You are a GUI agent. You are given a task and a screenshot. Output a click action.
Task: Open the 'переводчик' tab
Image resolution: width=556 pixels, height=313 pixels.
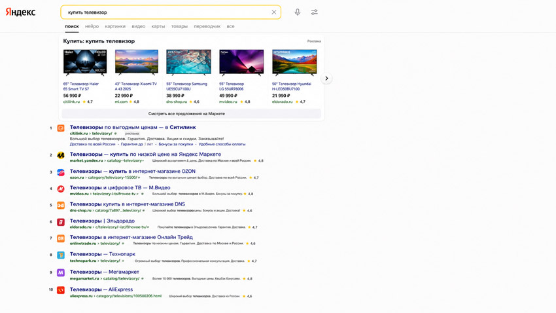207,26
